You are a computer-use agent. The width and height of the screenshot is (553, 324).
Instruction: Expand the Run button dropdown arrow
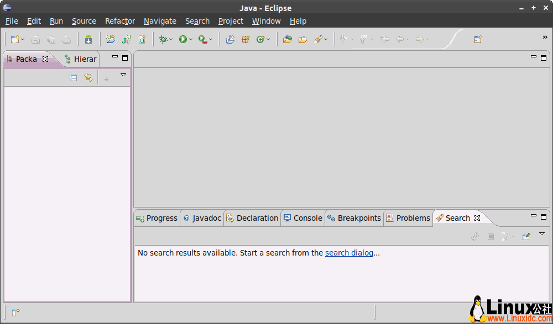point(191,40)
